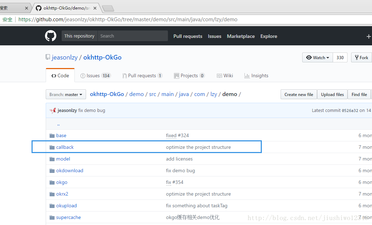Click Create new file button

(x=299, y=95)
